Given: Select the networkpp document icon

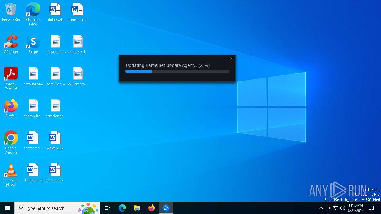Looking at the screenshot, I should pos(55,141).
